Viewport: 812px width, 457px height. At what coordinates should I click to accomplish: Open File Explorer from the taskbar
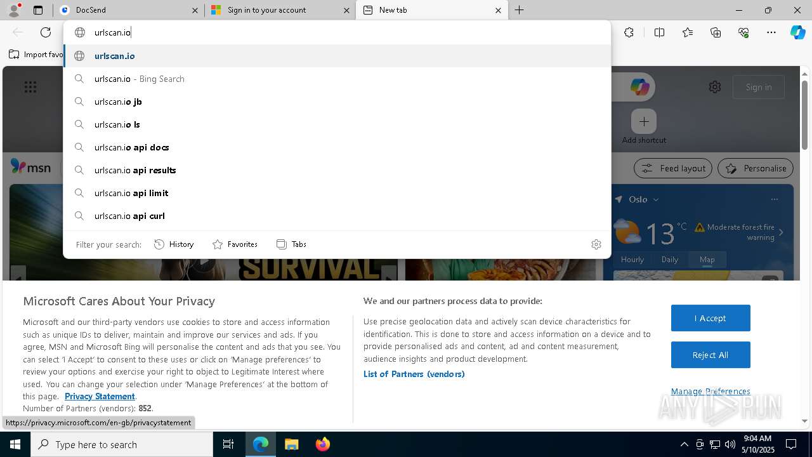(x=292, y=444)
